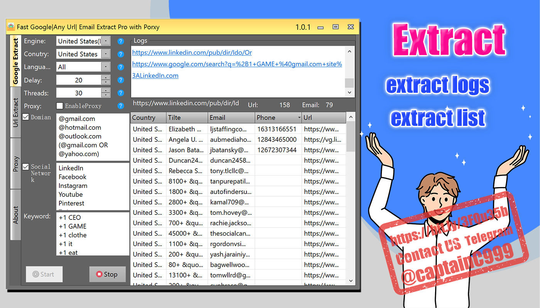Image resolution: width=540 pixels, height=308 pixels.
Task: Open the linkedin.com link in Logs
Action: point(192,52)
